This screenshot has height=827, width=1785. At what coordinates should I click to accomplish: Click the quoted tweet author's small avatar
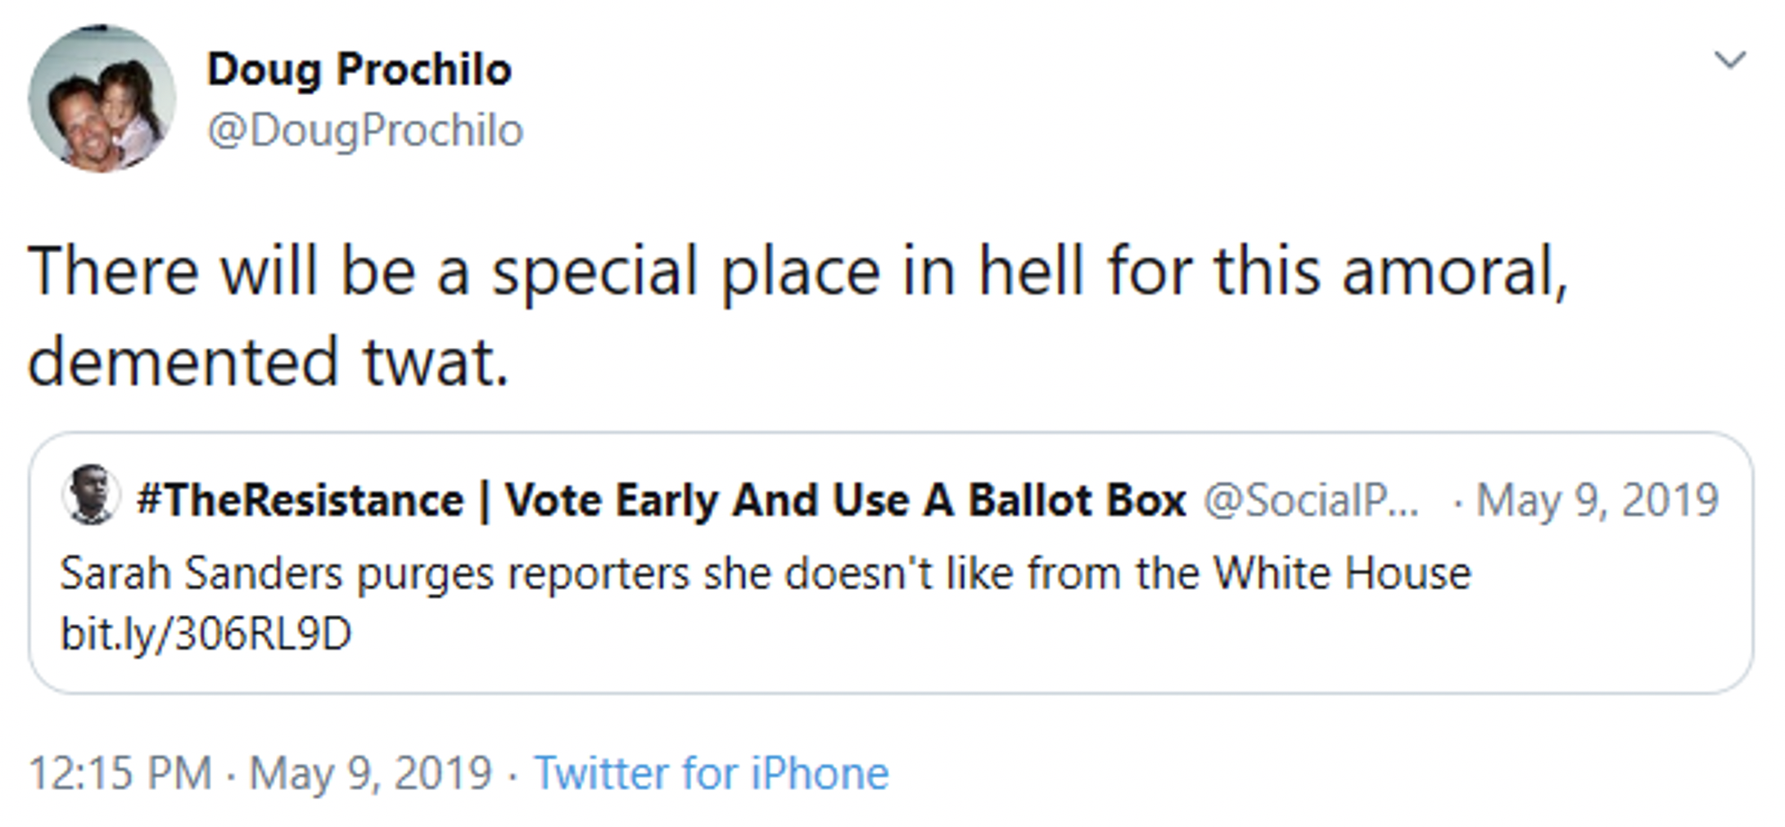(91, 494)
